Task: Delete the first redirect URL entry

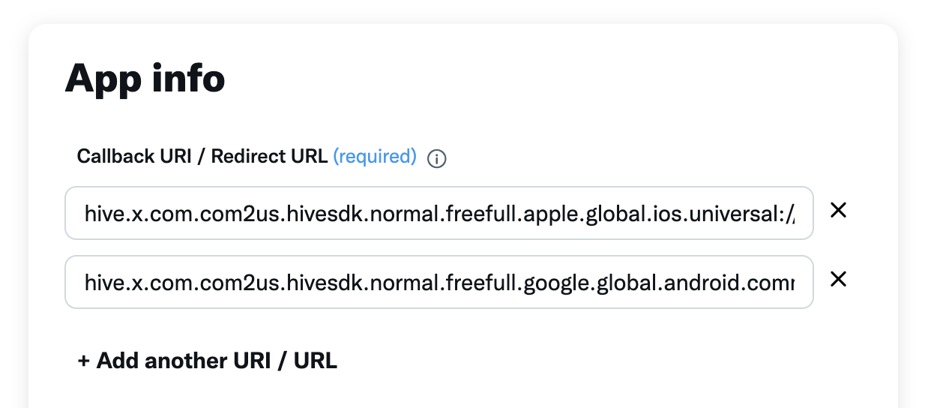Action: tap(838, 211)
